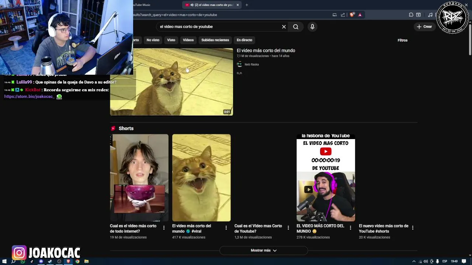Screen dimensions: 472x265
Task: Open the cat Short thumbnail tagged #viral
Action: click(x=201, y=178)
